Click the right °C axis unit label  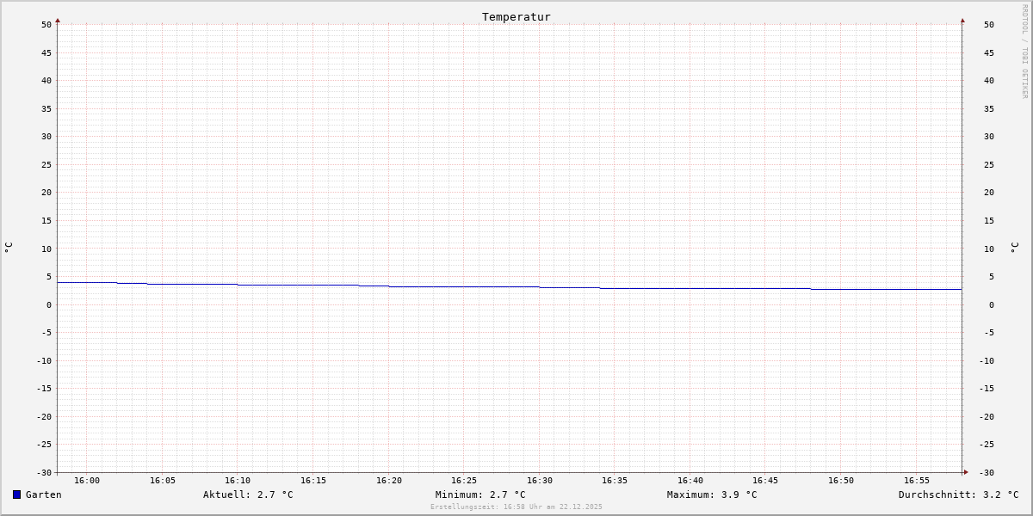1014,248
